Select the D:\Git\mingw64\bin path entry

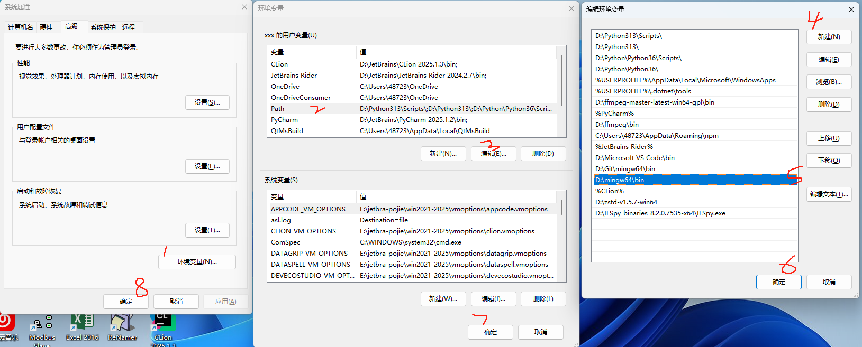tap(695, 169)
